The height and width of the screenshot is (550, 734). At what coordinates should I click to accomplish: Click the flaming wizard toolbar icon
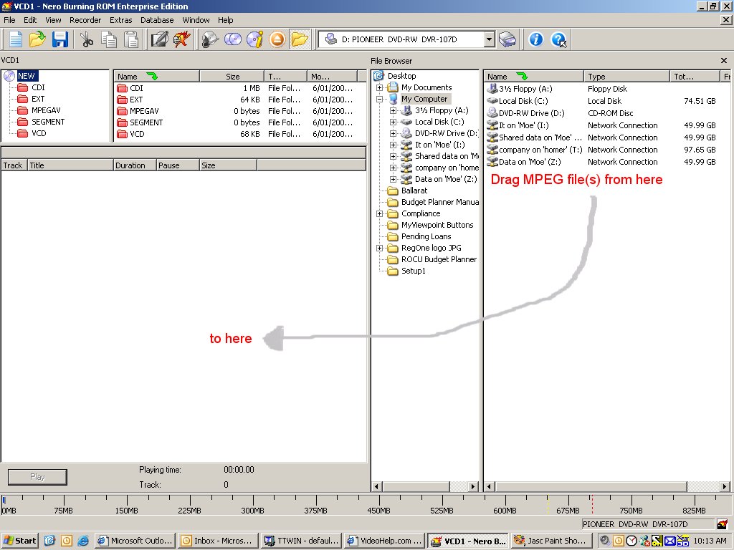tap(181, 39)
